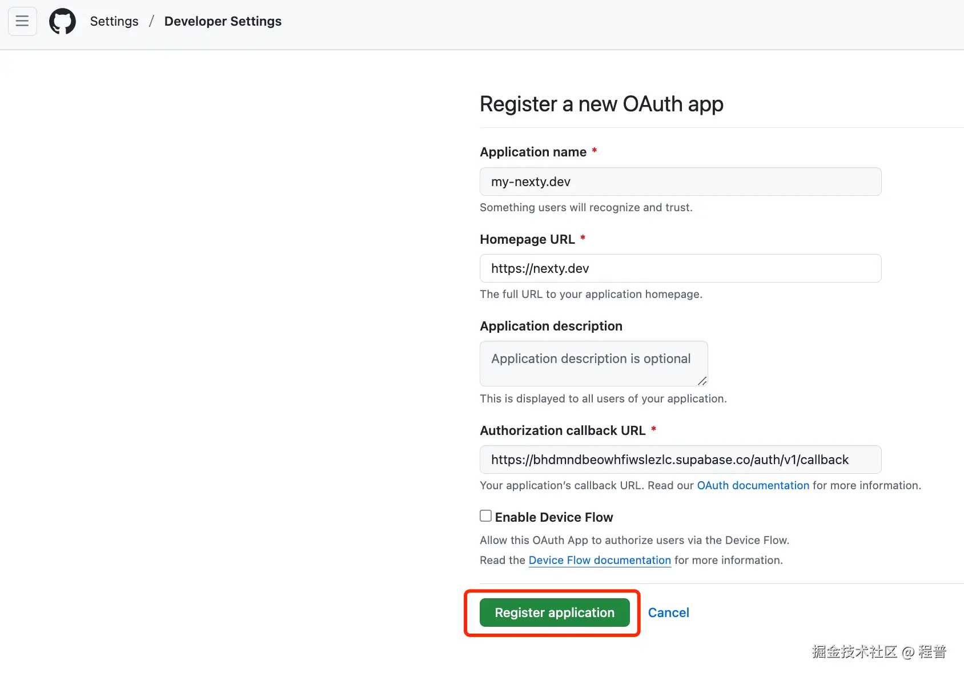Screen dimensions: 964x677
Task: Click the Authorization callback URL field
Action: pos(680,460)
